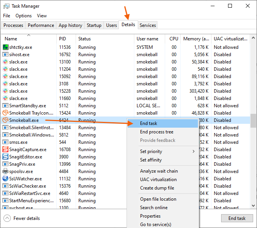Click the vertical scrollbar thumb
This screenshot has height=228, width=257.
(x=253, y=120)
